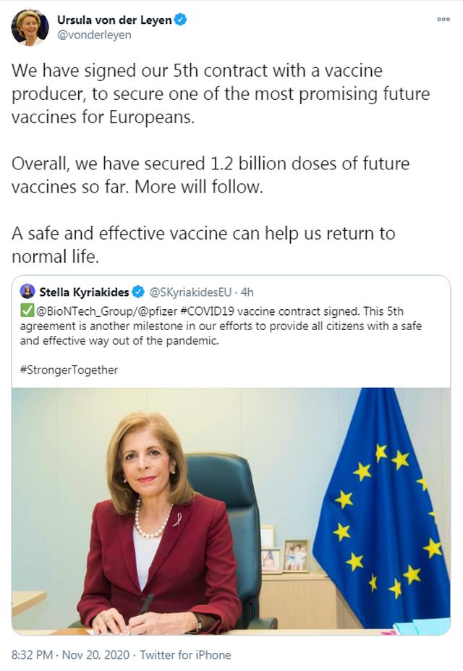The image size is (463, 671).
Task: Click the verified badge next to Stella Kyriakides
Action: pos(140,292)
